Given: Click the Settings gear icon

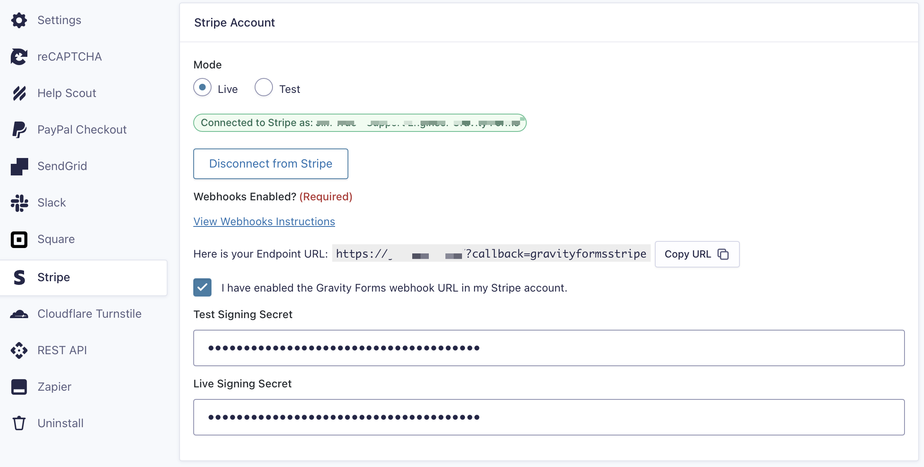Looking at the screenshot, I should [x=19, y=20].
